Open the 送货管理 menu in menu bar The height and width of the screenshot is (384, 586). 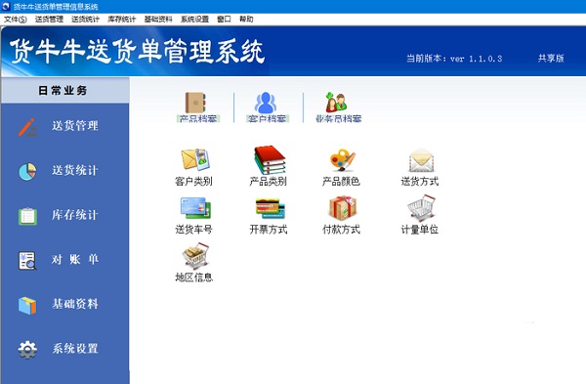(49, 20)
